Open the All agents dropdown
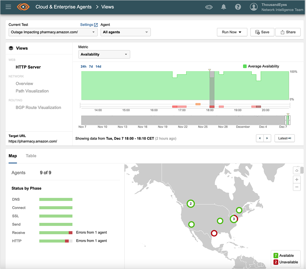 click(125, 32)
